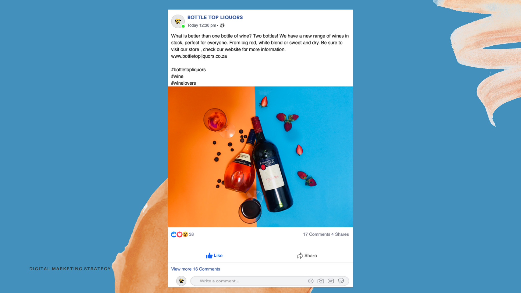The image size is (521, 293).
Task: Open the BOTTLE TOP LIQUORS page name
Action: (x=215, y=17)
